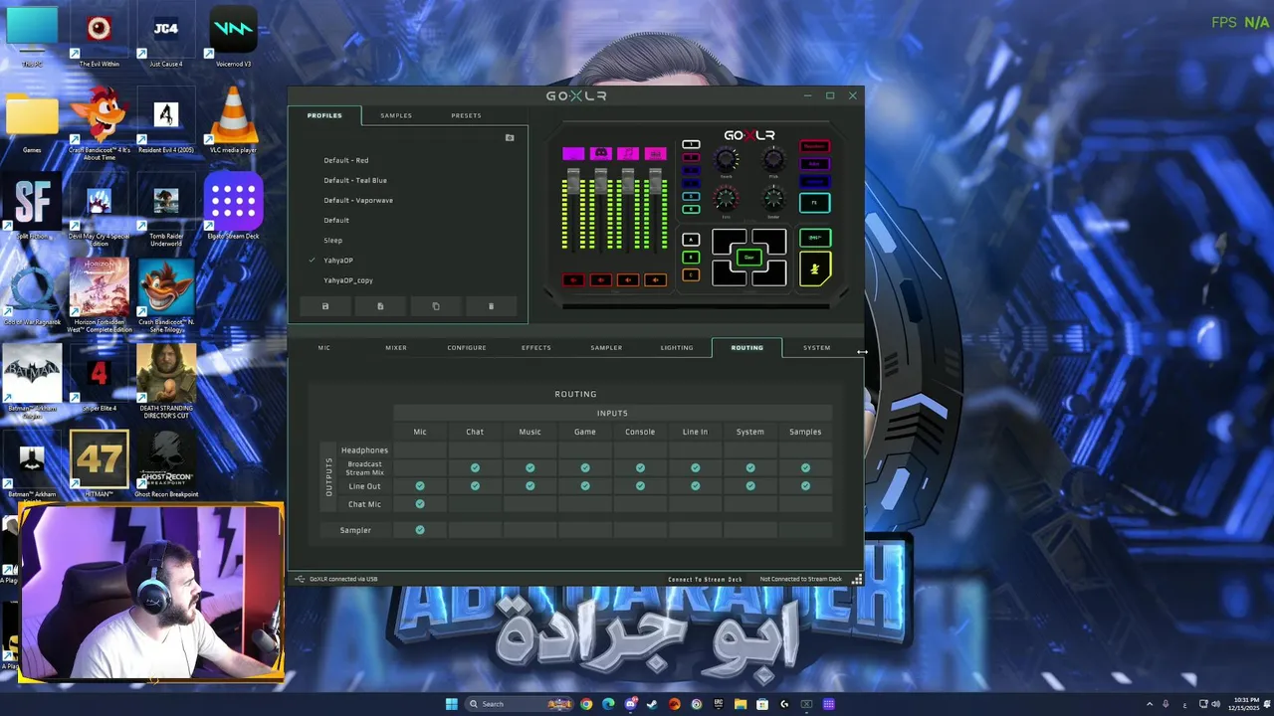Open the System tab
Image resolution: width=1274 pixels, height=716 pixels.
point(816,348)
